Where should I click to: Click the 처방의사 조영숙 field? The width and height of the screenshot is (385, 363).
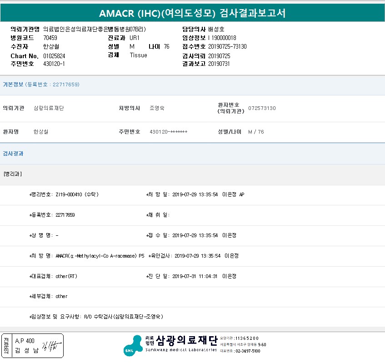(157, 108)
